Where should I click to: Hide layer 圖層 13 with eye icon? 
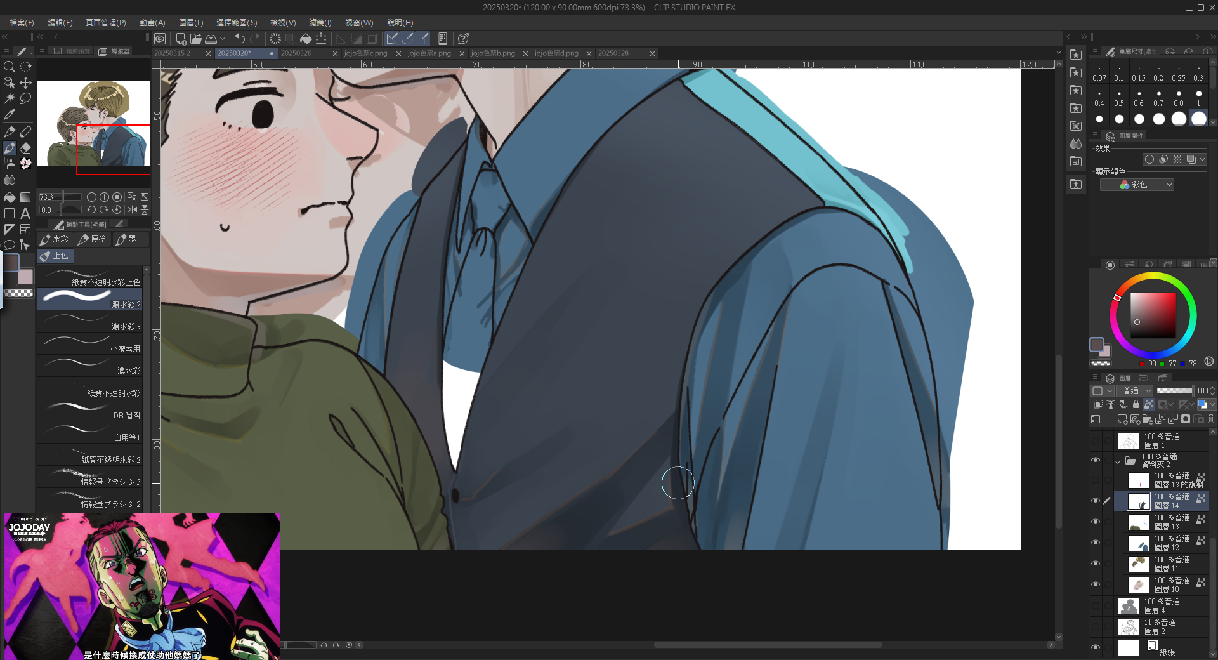(1096, 522)
